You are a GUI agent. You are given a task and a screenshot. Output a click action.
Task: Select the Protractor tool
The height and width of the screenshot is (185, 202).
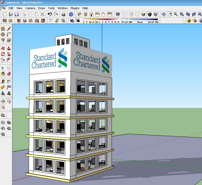[x=3, y=88]
